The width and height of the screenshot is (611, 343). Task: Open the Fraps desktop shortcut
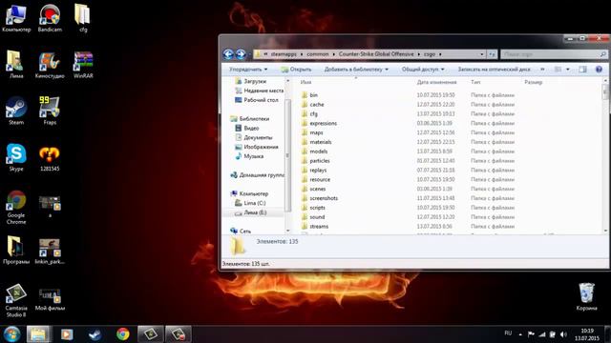click(50, 111)
